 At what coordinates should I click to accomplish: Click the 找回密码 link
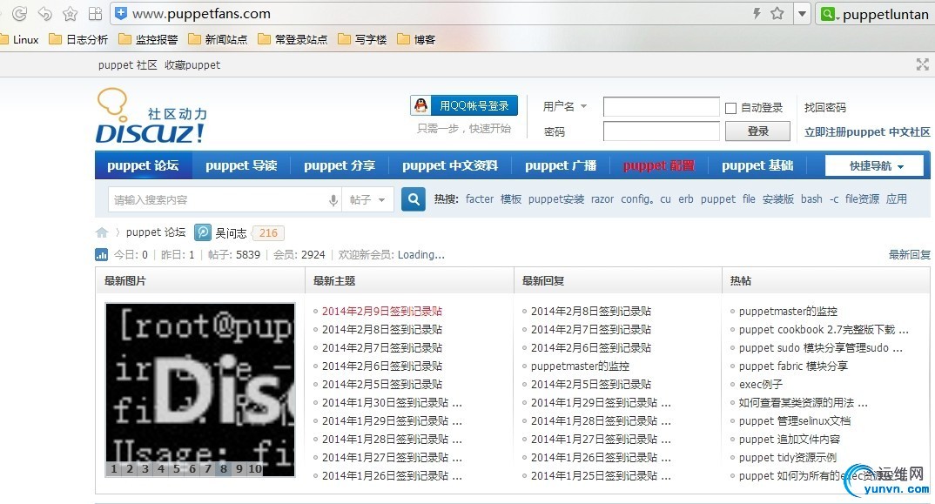[x=824, y=107]
